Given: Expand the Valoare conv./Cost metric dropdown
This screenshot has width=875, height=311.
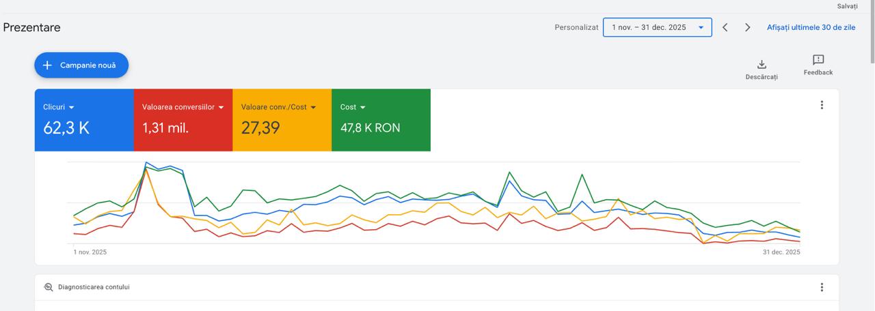Looking at the screenshot, I should 313,108.
